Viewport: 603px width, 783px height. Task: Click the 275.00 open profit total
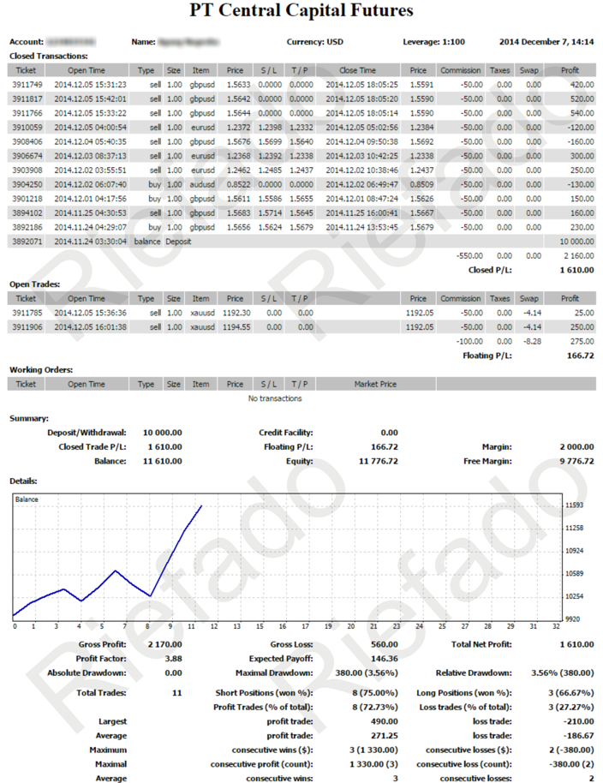coord(582,342)
